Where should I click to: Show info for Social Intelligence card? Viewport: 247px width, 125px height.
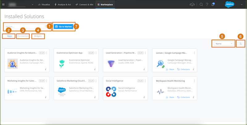[144, 97]
